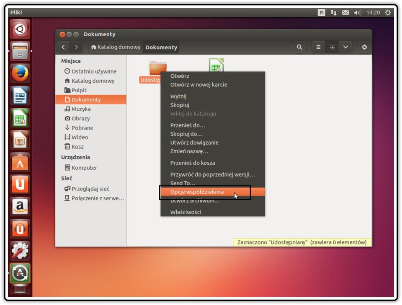The height and width of the screenshot is (305, 402).
Task: Open the Ubuntu Dash from the launcher
Action: tap(20, 29)
